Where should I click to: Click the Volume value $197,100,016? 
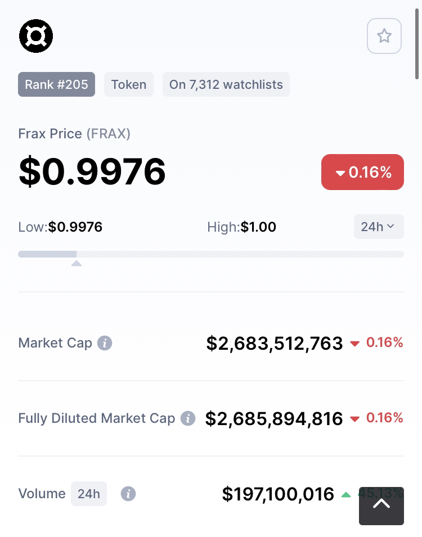pos(278,494)
